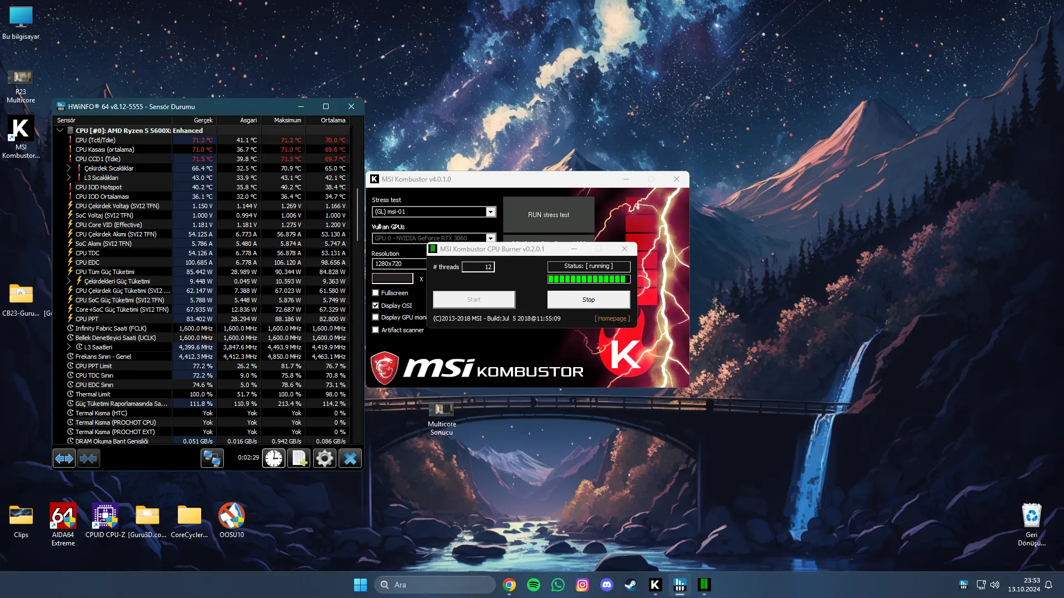
Task: Select CPU PPT sensor row
Action: pyautogui.click(x=201, y=319)
